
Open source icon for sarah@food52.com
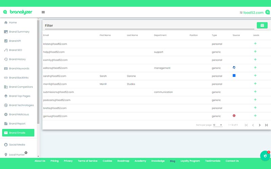point(234,75)
